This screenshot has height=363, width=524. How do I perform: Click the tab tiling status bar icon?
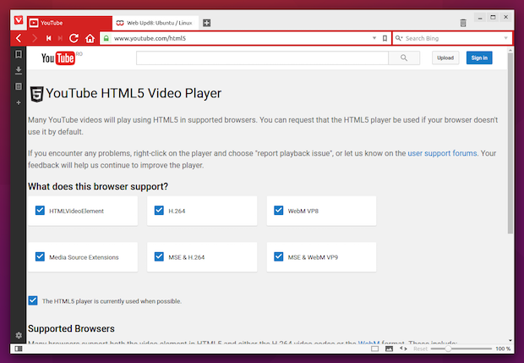click(375, 349)
